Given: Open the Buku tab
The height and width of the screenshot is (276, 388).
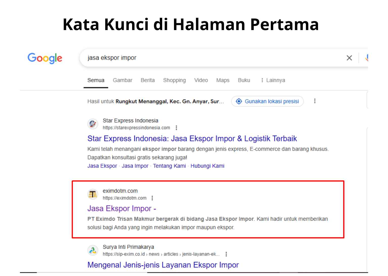Looking at the screenshot, I should [x=244, y=80].
